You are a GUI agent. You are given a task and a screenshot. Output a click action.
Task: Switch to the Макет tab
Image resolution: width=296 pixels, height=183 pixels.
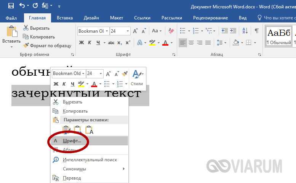pos(117,18)
